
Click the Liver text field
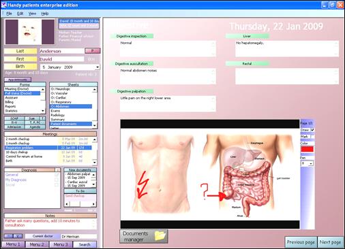click(x=287, y=49)
